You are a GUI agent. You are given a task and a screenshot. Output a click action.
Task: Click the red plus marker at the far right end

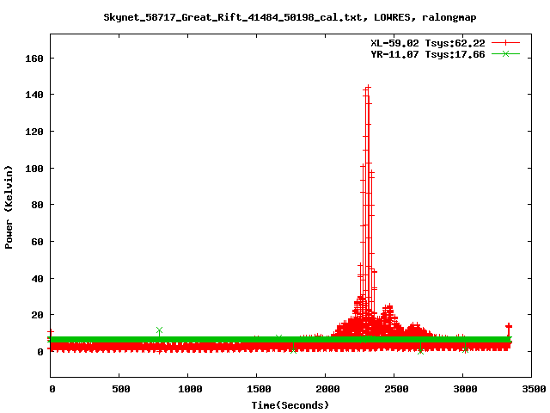[x=509, y=327]
